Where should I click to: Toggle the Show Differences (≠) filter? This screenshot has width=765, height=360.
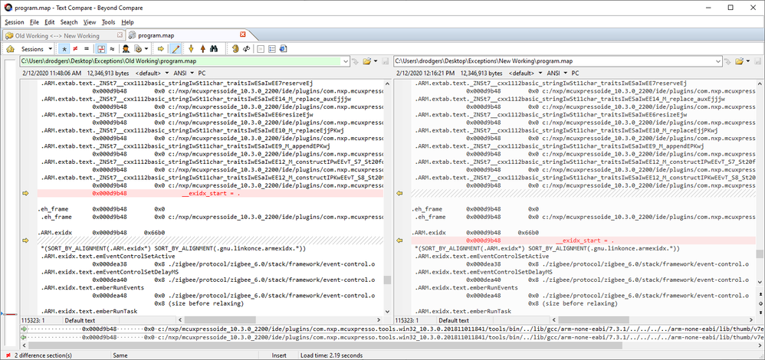[x=75, y=49]
